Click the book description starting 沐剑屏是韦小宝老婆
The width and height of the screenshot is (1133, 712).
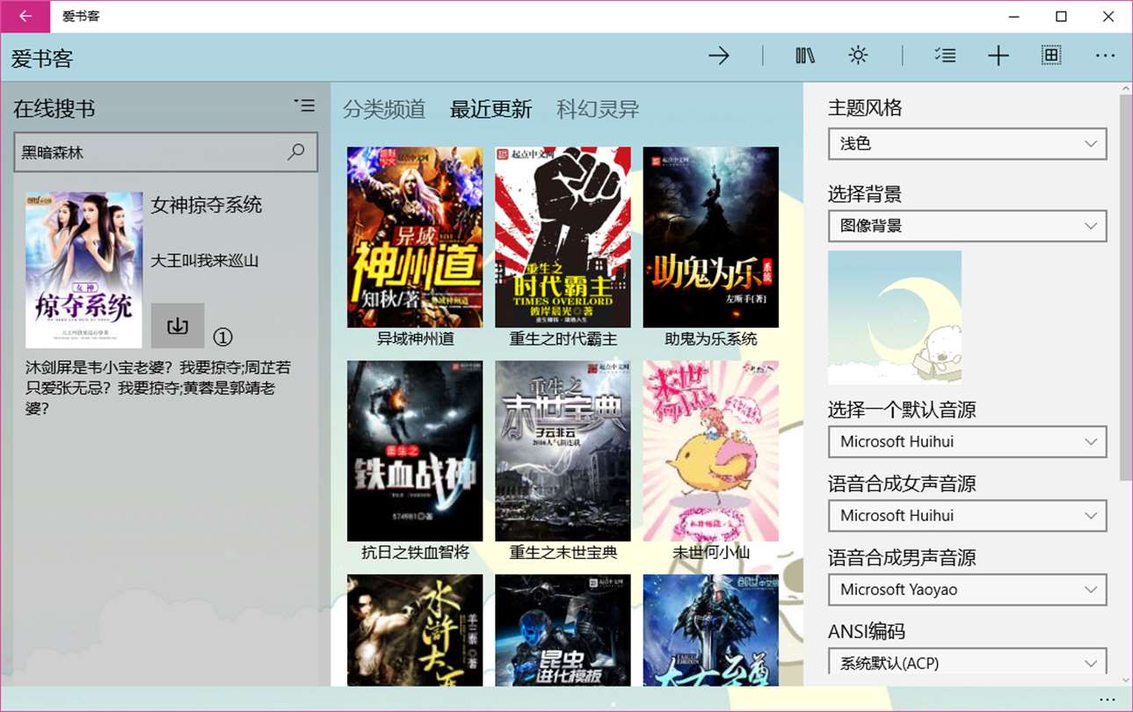pyautogui.click(x=158, y=388)
